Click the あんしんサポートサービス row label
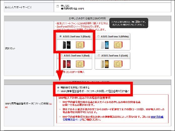Screen dimensions: 175x131 [18, 8]
